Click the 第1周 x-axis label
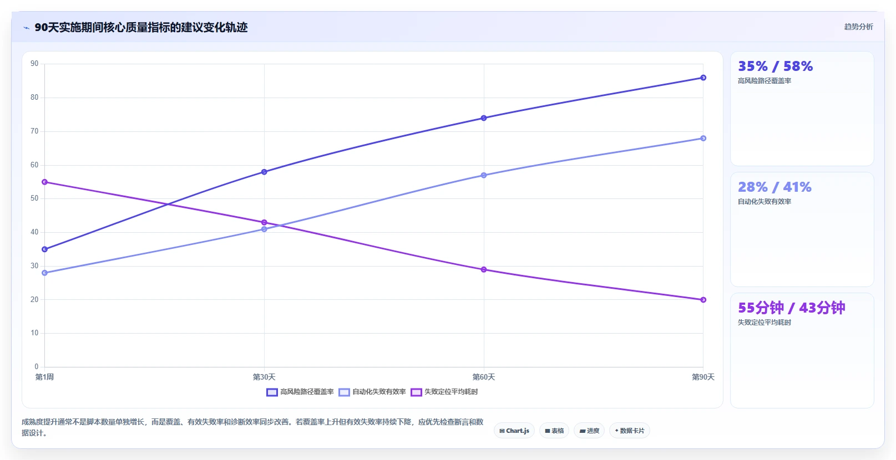 click(45, 377)
